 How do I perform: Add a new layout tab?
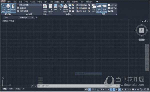coord(23,89)
